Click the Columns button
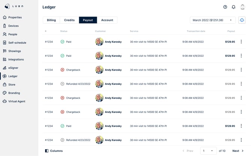Image resolution: width=251 pixels, height=156 pixels. point(54,151)
